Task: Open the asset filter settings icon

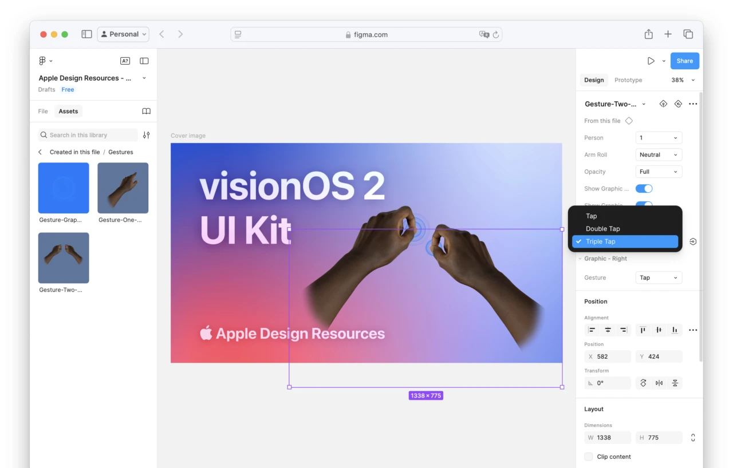Action: (x=147, y=135)
